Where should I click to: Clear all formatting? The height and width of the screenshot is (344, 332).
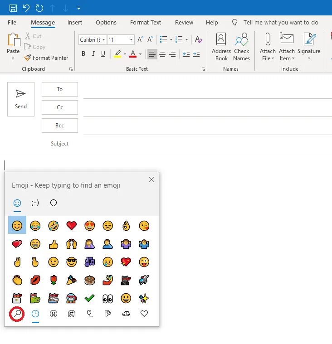coord(199,39)
